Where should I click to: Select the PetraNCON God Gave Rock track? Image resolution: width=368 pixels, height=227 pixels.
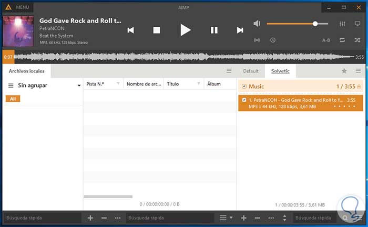coord(301,103)
